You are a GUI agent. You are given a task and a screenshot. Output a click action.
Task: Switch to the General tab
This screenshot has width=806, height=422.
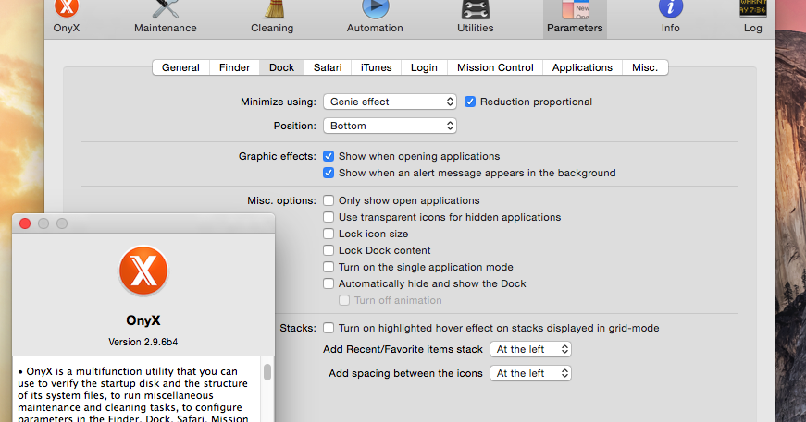180,67
